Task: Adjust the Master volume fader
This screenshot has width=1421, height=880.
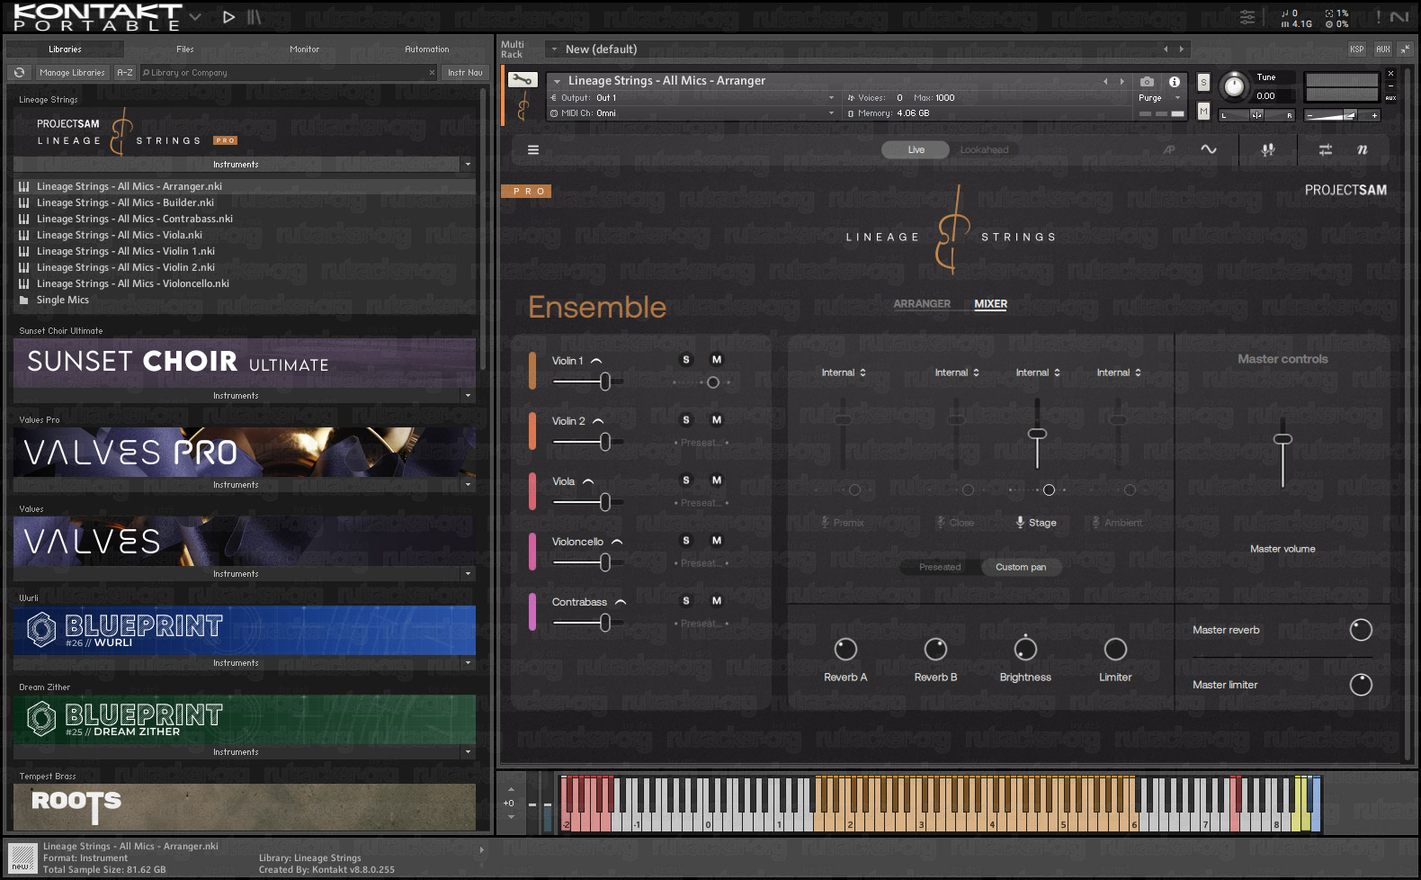Action: [x=1282, y=439]
